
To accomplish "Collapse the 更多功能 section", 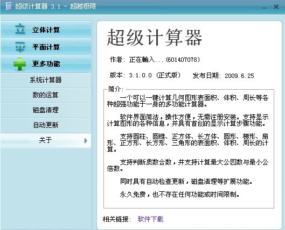I will coord(46,64).
